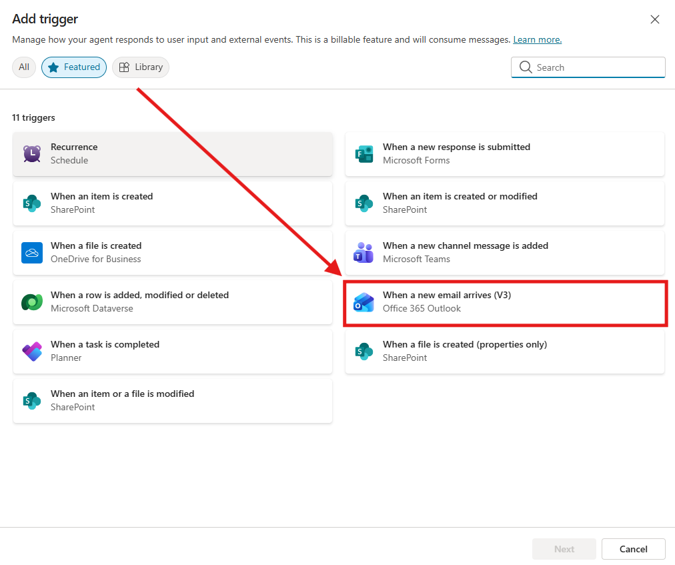Click the Office 365 Outlook icon
675x565 pixels.
click(364, 302)
